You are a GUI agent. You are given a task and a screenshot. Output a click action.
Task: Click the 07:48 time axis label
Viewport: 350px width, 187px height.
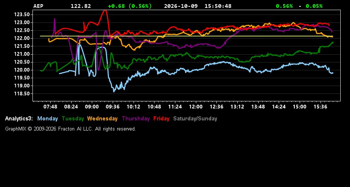(x=50, y=107)
